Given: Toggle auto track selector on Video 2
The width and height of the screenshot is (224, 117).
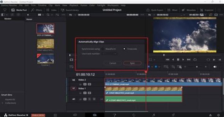Looking at the screenshot, I should [85, 84].
